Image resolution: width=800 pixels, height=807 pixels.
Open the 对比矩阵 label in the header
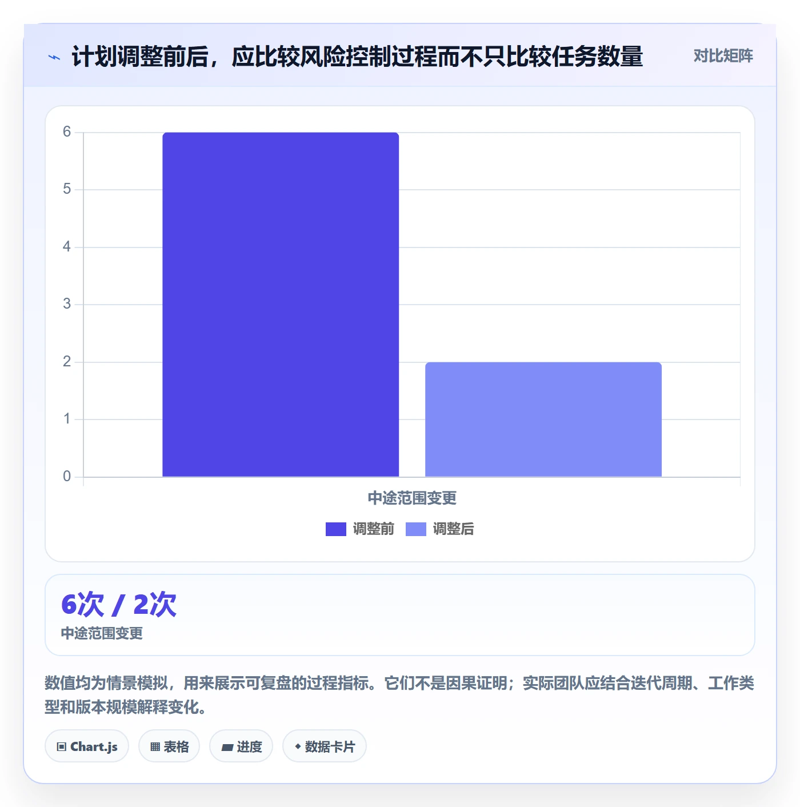(x=723, y=56)
